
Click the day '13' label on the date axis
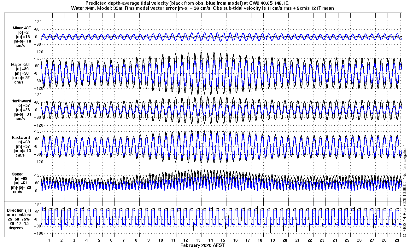click(198, 240)
